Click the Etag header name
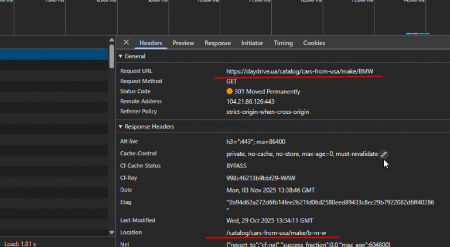 tap(125, 202)
